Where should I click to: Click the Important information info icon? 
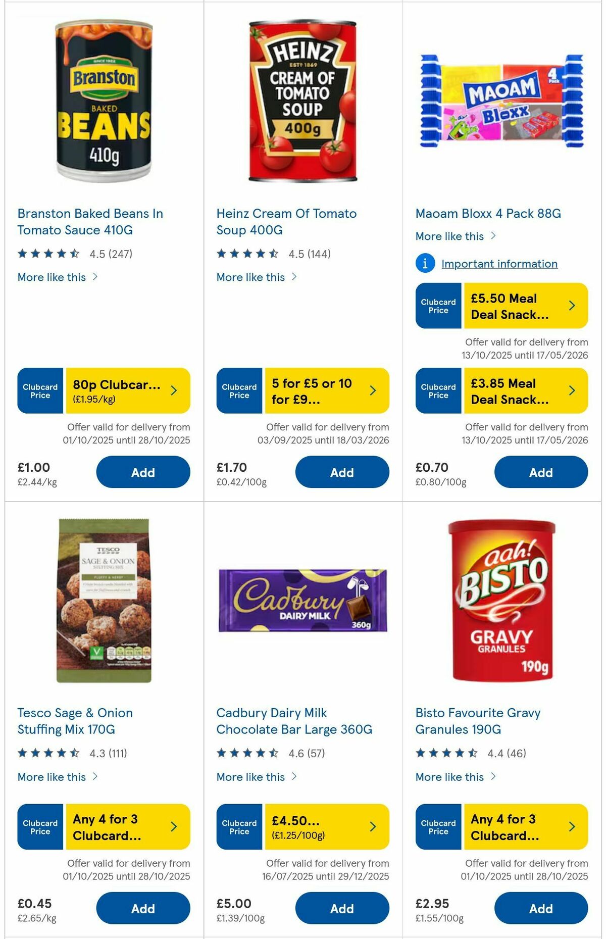tap(424, 263)
